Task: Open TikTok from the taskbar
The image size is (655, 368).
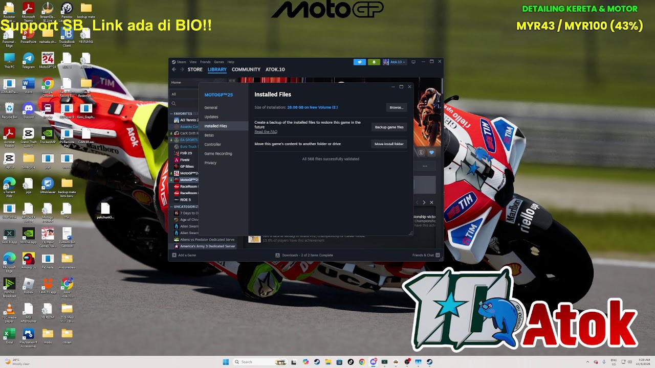Action: [351, 362]
